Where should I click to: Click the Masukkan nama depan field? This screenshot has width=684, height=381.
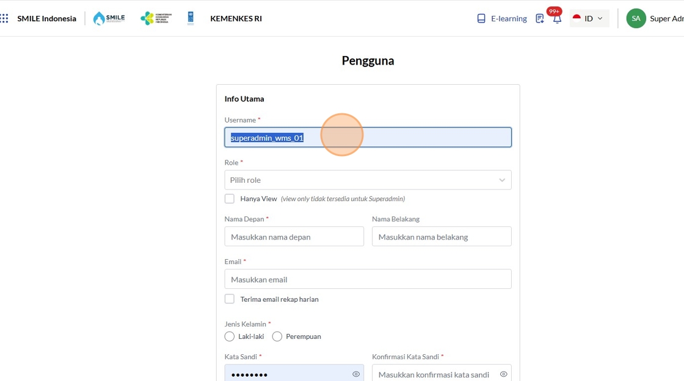coord(294,237)
